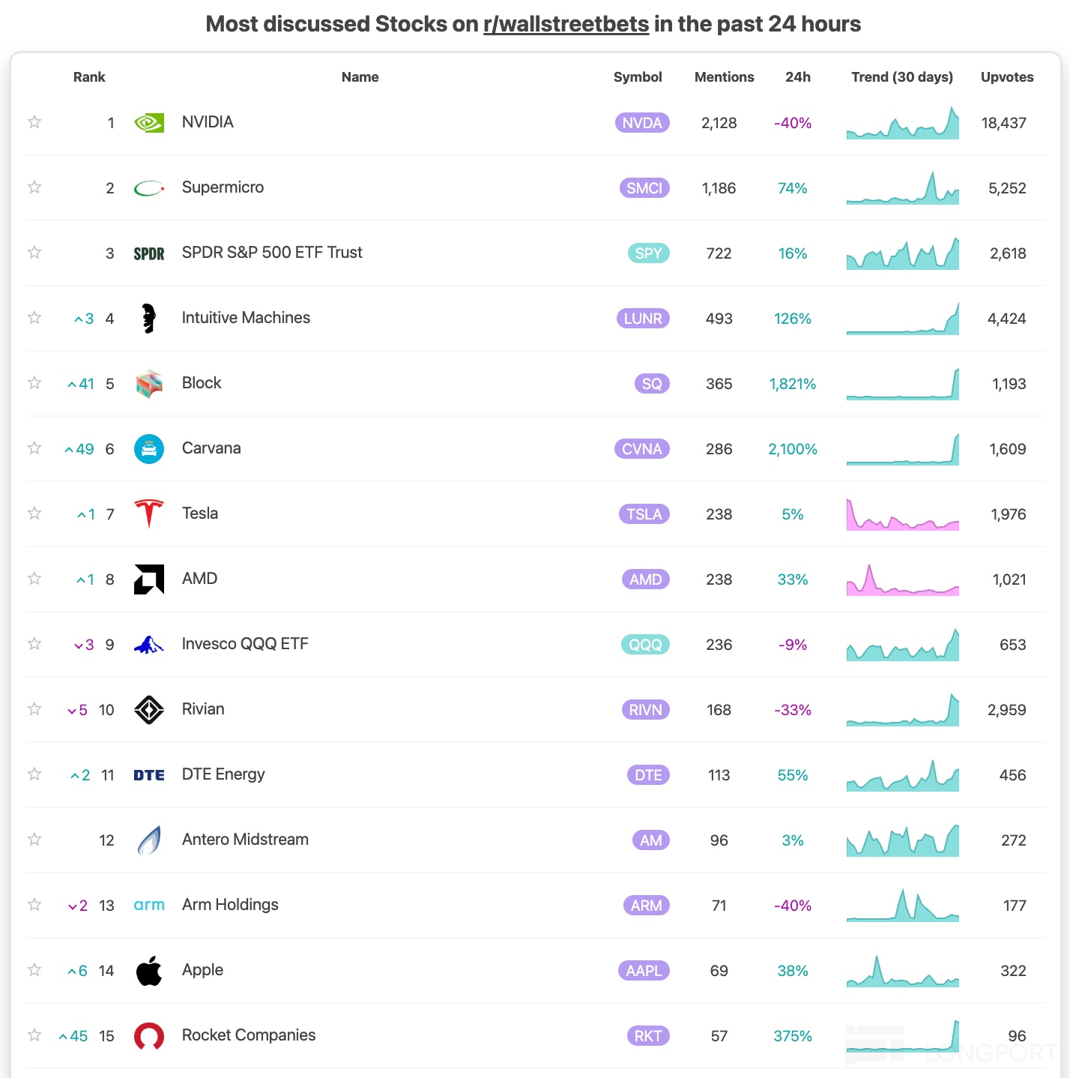Image resolution: width=1070 pixels, height=1078 pixels.
Task: Open the Tesla 30-day trend chart
Action: [902, 514]
